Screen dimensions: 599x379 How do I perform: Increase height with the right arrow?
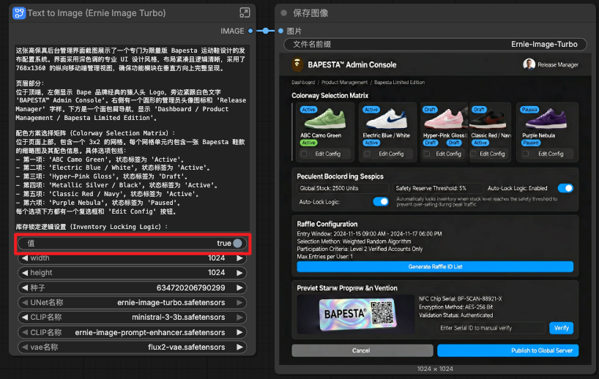(x=241, y=273)
